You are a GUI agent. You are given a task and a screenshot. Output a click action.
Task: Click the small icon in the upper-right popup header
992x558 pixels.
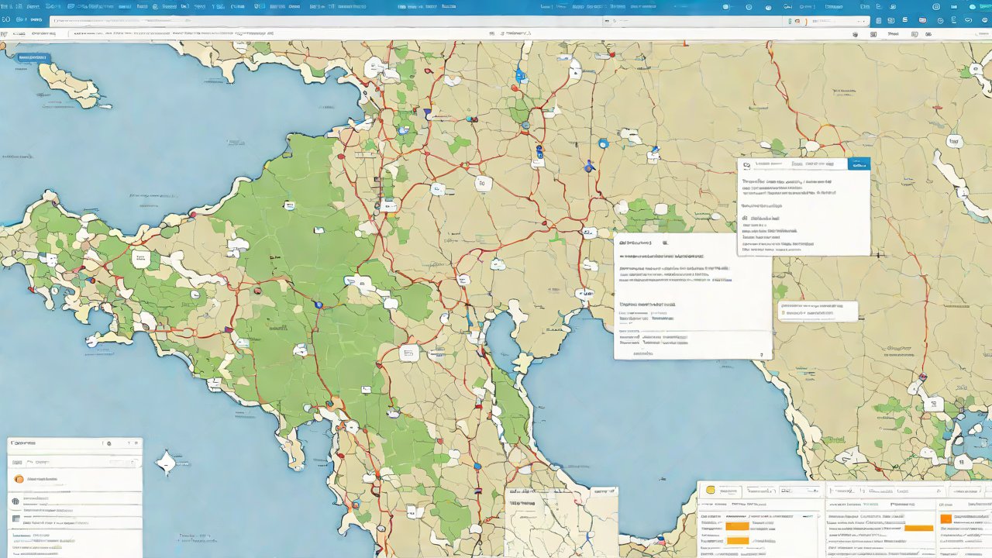click(x=746, y=164)
